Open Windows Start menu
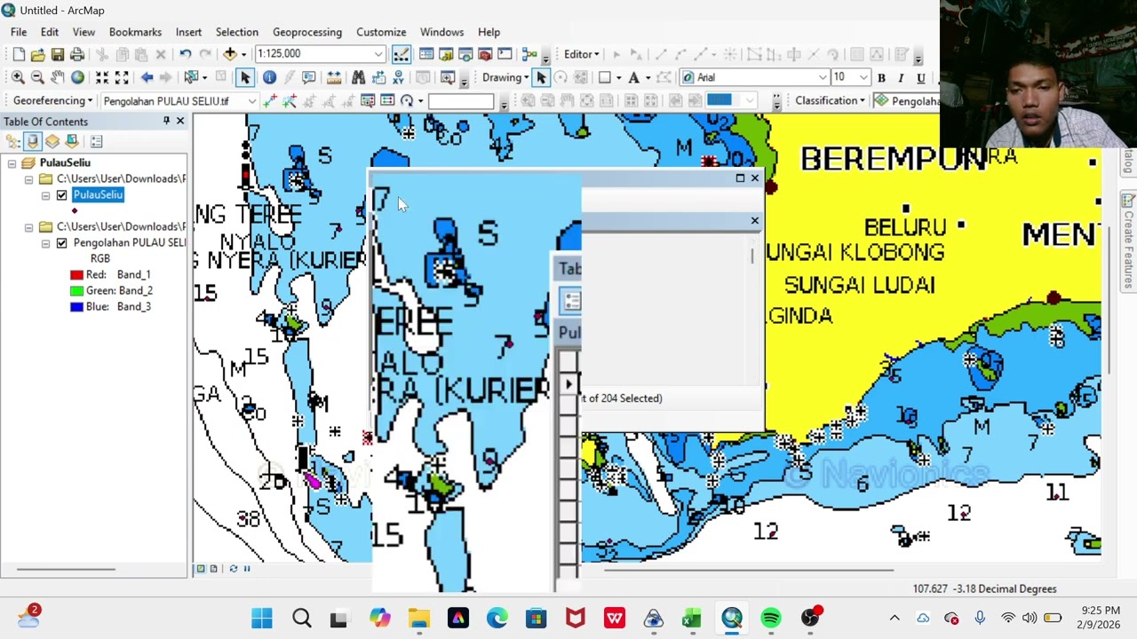The height and width of the screenshot is (639, 1137). (262, 618)
